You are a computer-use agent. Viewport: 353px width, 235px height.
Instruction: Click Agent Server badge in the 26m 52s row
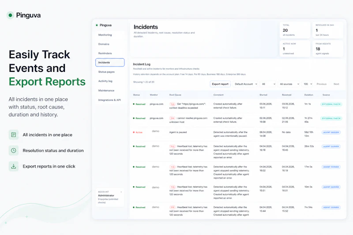pyautogui.click(x=331, y=147)
